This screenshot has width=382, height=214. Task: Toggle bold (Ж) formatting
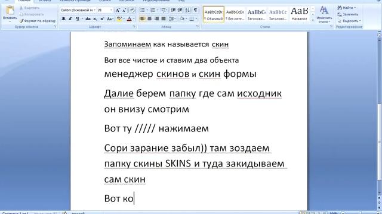point(63,18)
